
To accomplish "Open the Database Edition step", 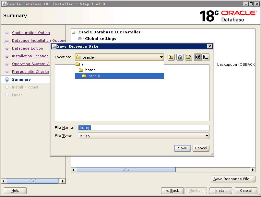I will (x=28, y=48).
